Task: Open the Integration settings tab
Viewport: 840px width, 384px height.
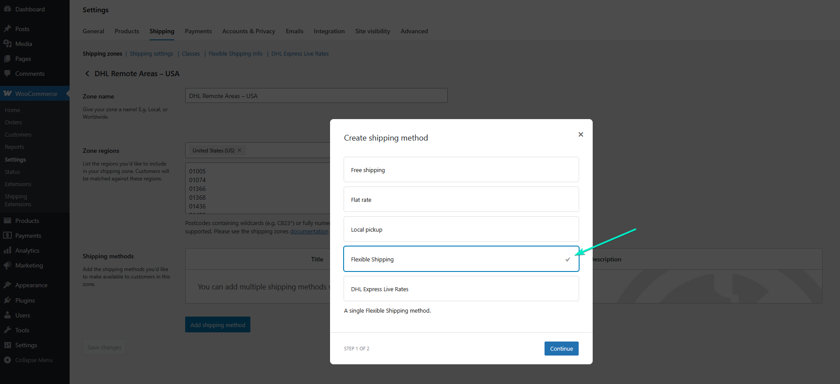Action: 329,31
